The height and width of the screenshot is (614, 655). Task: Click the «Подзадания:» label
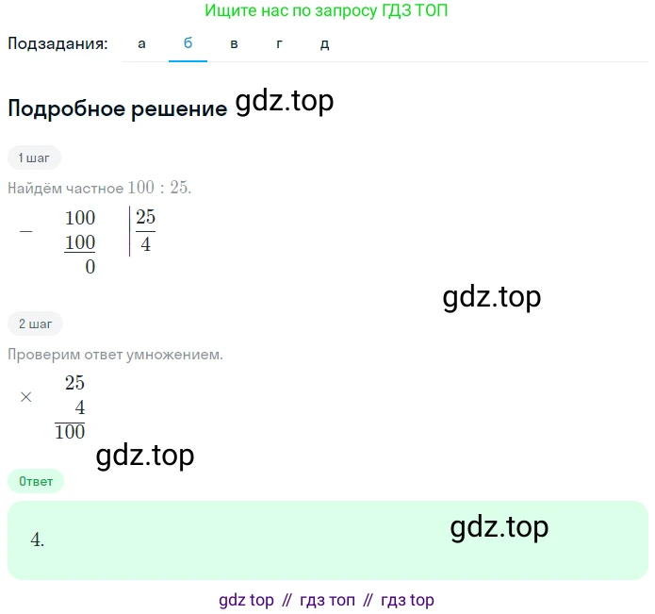click(57, 43)
